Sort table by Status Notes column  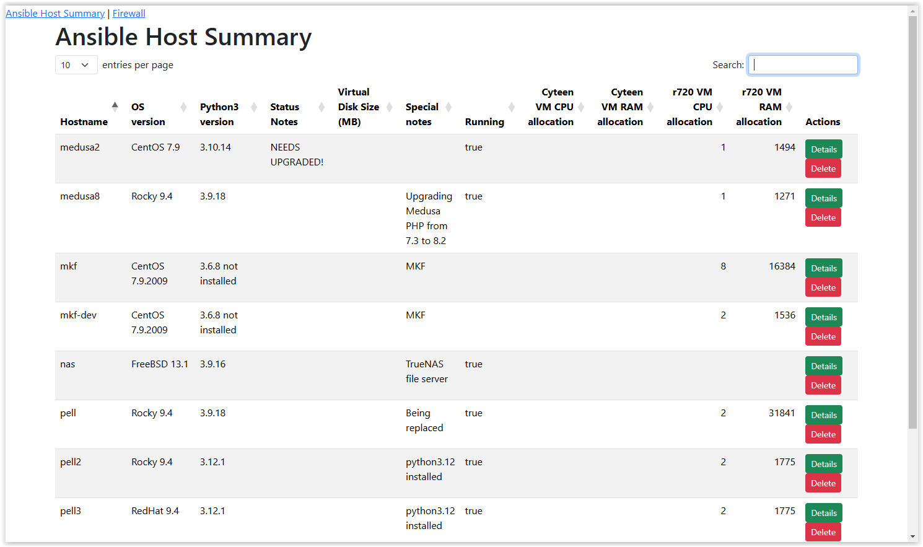[x=299, y=107]
